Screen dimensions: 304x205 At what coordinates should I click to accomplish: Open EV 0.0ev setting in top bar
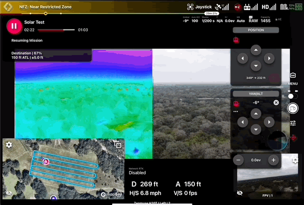[230, 19]
